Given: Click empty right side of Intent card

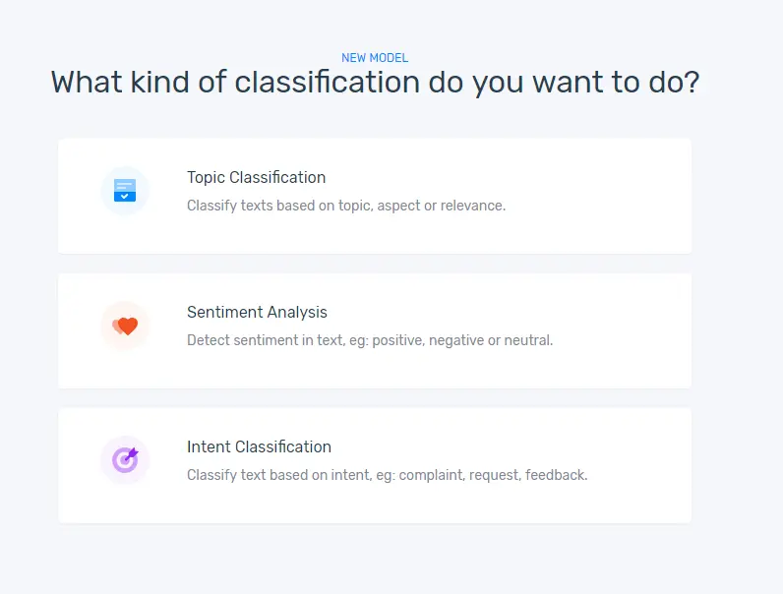Looking at the screenshot, I should (639, 465).
